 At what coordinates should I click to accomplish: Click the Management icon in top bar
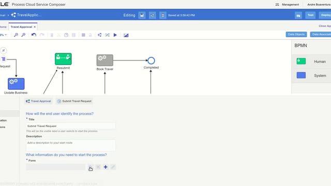pyautogui.click(x=277, y=5)
